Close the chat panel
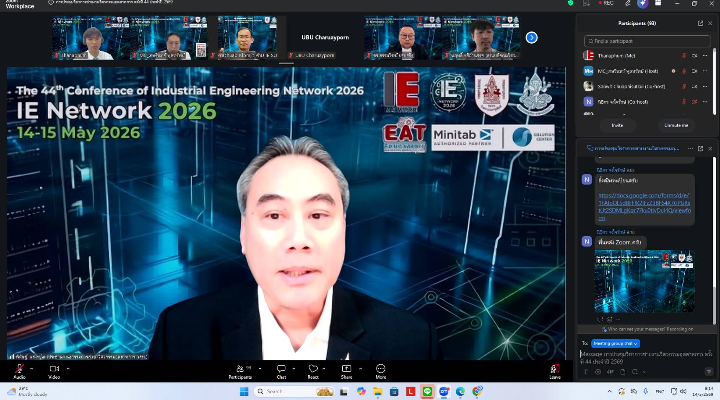Screen dimensions: 720x400 [x=710, y=148]
